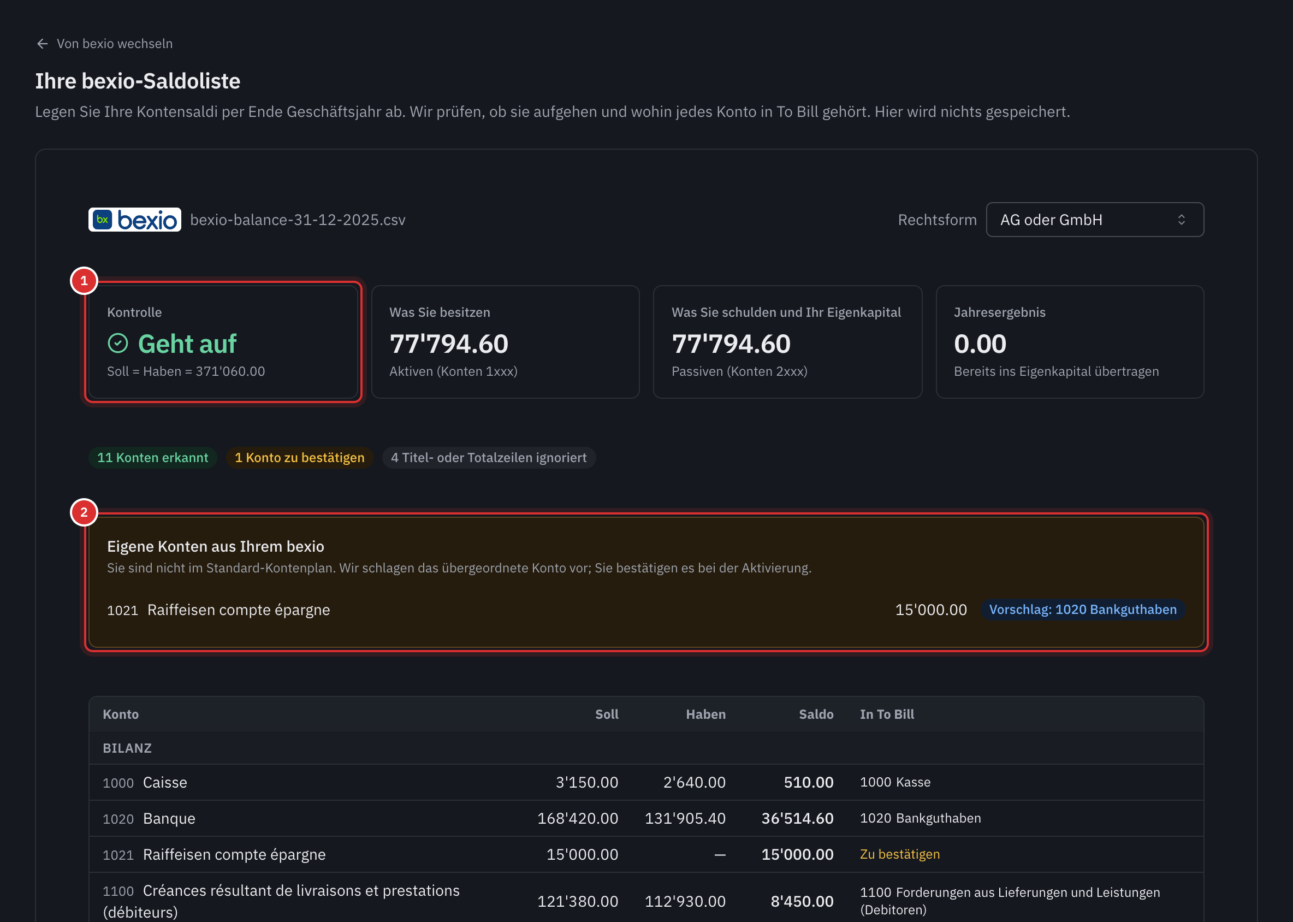Open the Jahresergebnis card
Image resolution: width=1293 pixels, height=922 pixels.
1069,342
